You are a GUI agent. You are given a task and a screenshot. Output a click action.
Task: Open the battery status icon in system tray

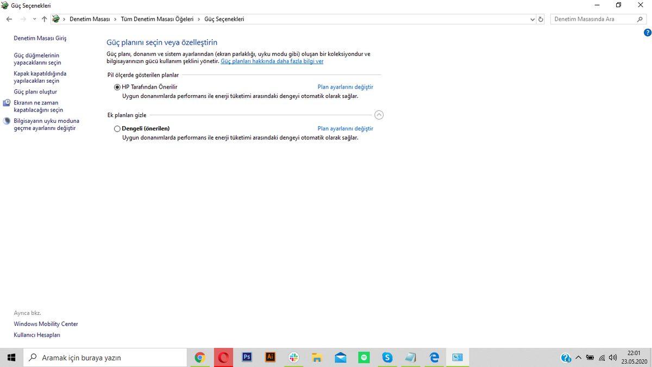click(x=590, y=357)
